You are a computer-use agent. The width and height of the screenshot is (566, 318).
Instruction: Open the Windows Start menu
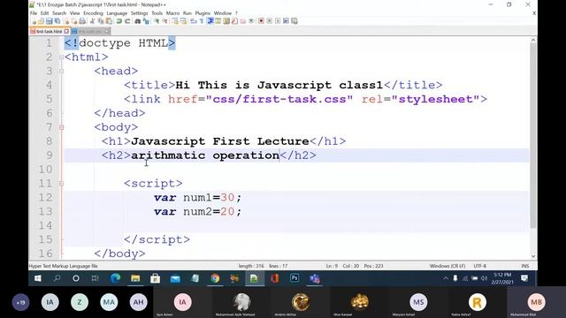37,278
